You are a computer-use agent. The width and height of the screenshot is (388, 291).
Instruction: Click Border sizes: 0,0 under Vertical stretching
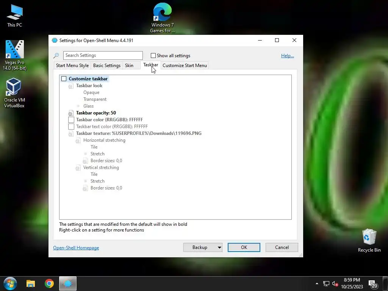click(106, 188)
